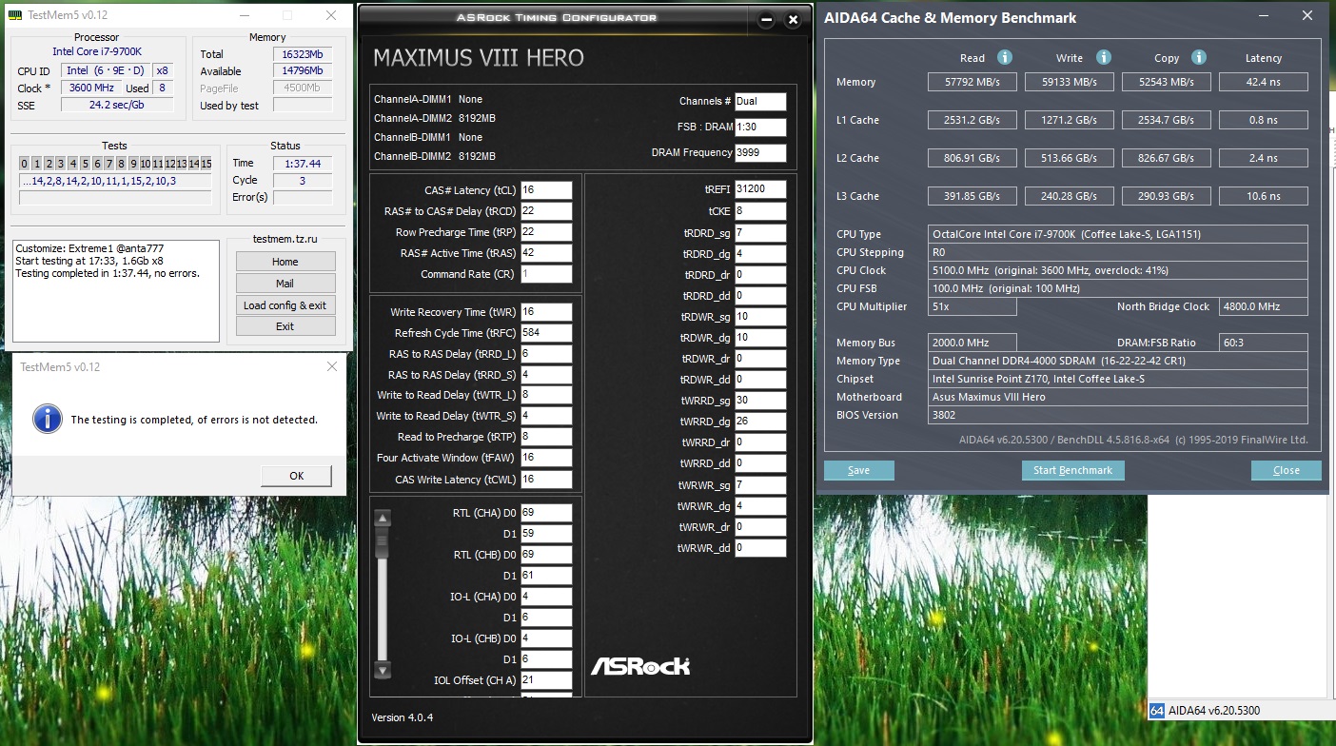The image size is (1336, 746).
Task: Click the tRRD_L value field
Action: 547,354
